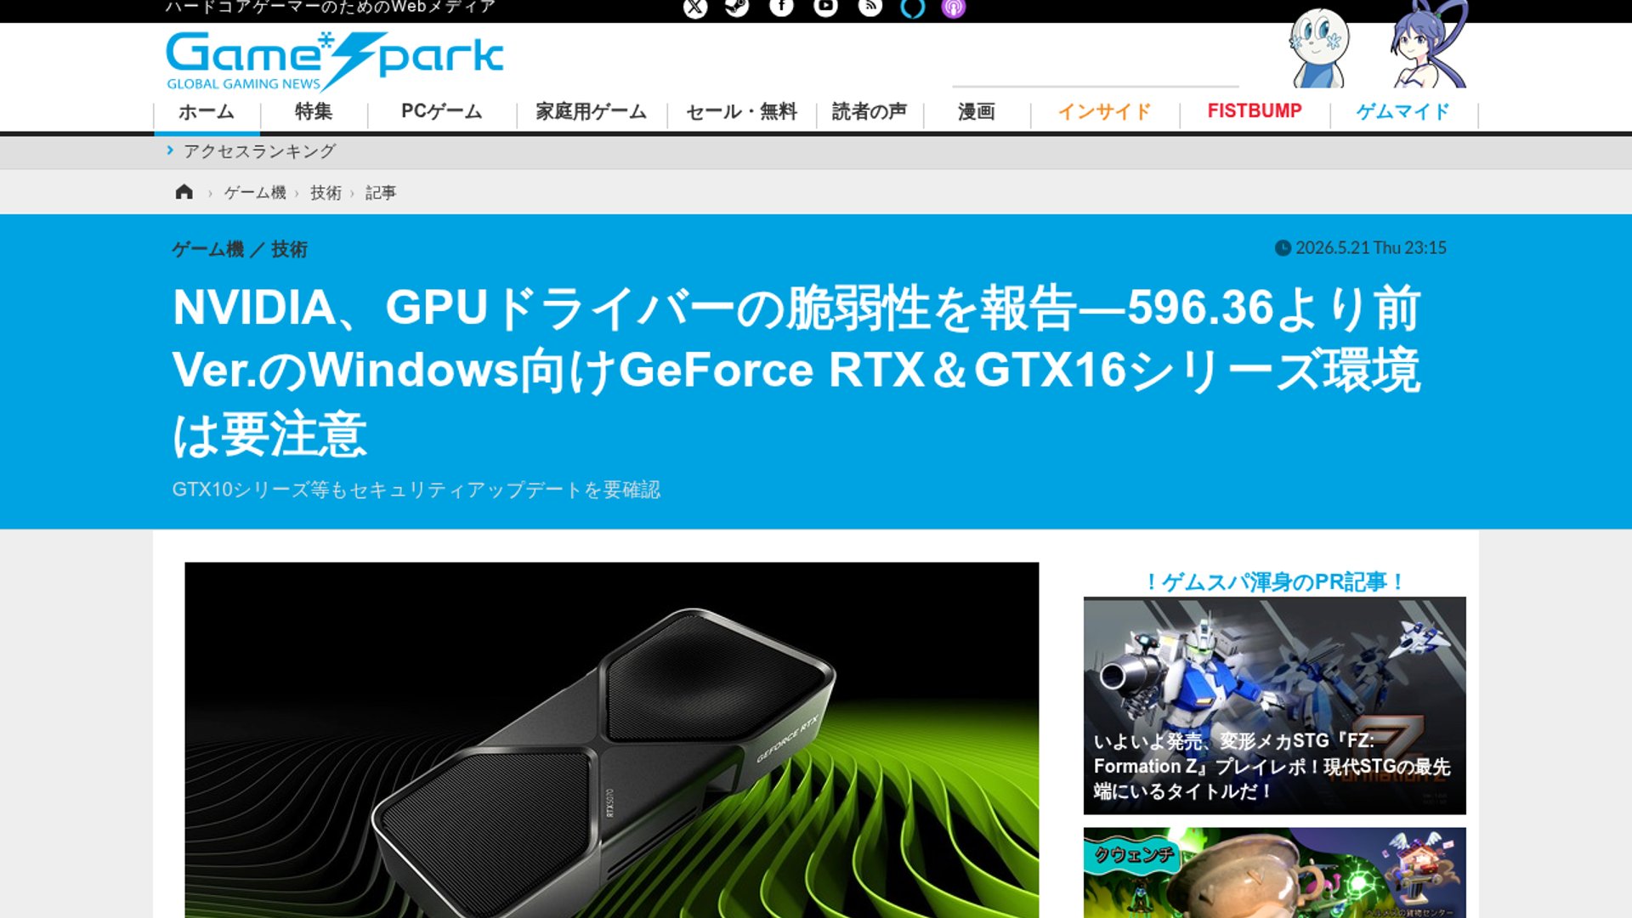
Task: Click the Game*Spark logo
Action: [334, 61]
